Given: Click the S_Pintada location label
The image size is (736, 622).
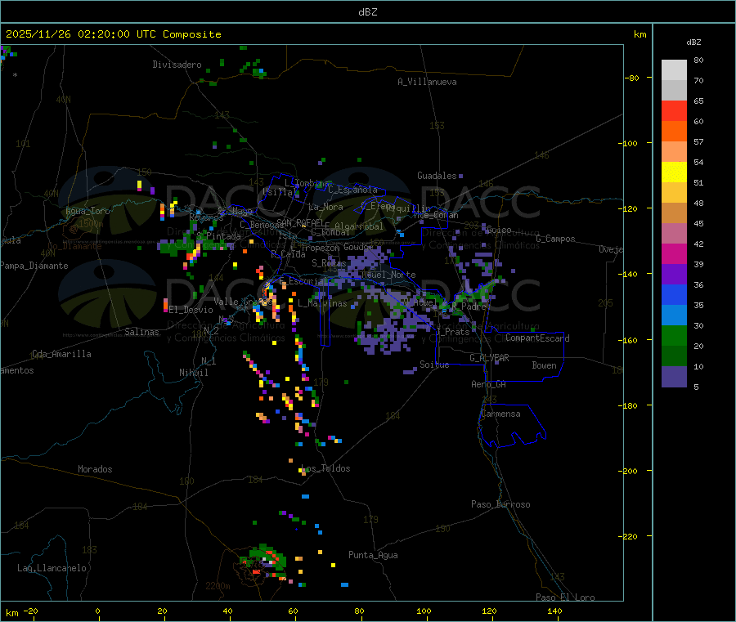Looking at the screenshot, I should tap(218, 236).
